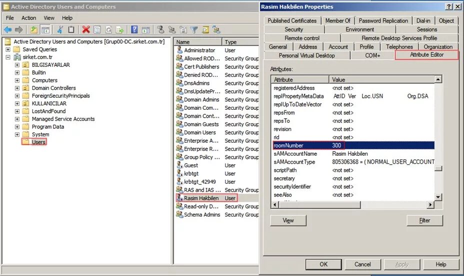
Task: Expand the Managed Service Accounts node
Action: (x=17, y=119)
